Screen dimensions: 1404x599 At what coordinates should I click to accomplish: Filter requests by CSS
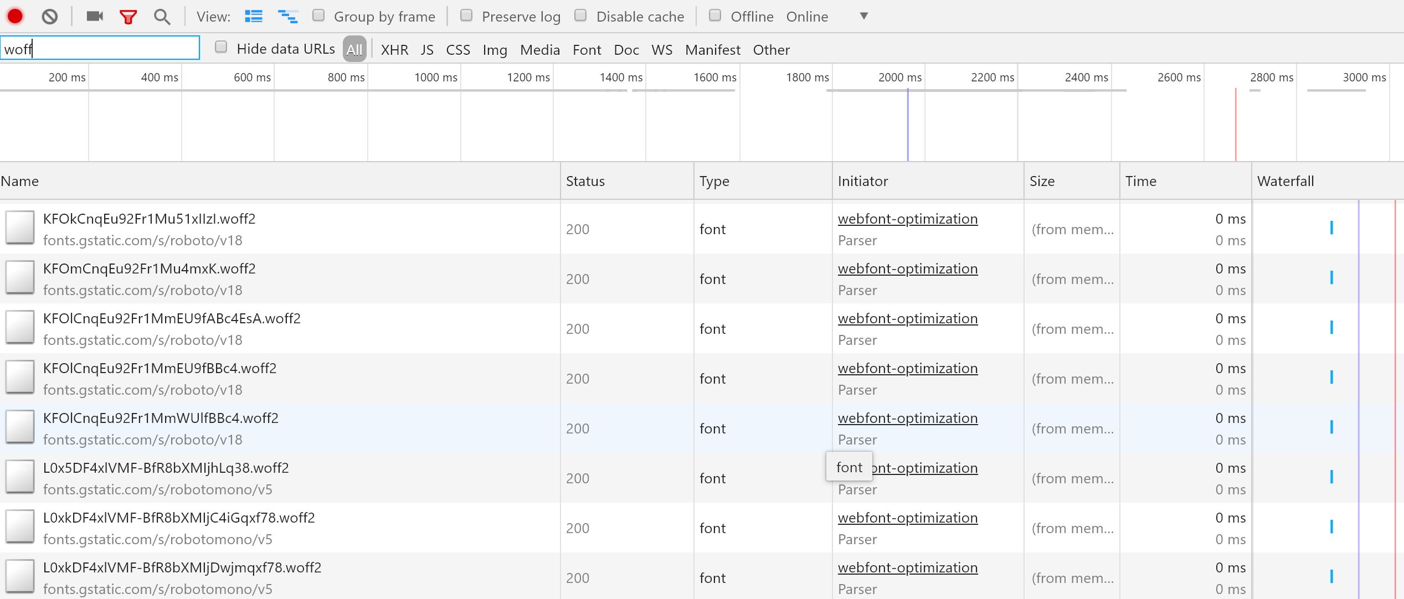click(458, 50)
